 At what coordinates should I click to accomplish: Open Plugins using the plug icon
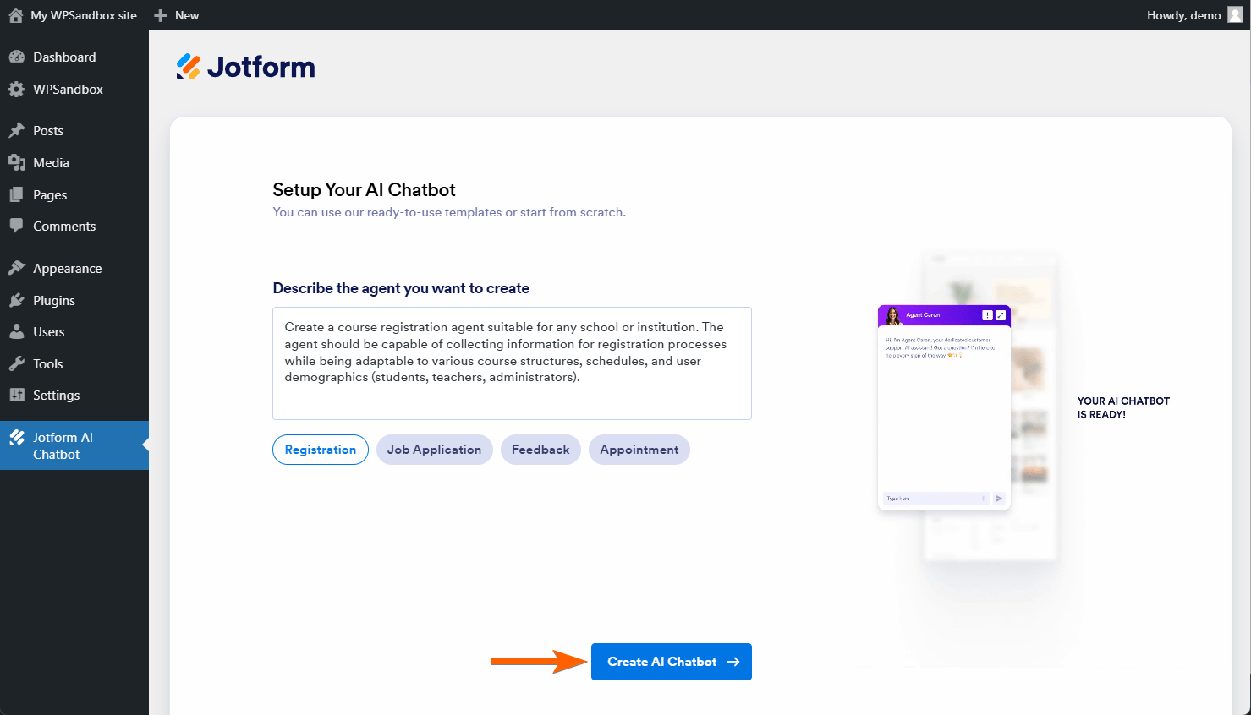(x=19, y=300)
